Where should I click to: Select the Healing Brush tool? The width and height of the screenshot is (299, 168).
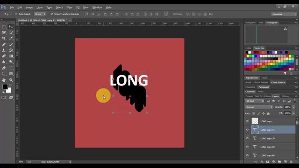[x=4, y=45]
